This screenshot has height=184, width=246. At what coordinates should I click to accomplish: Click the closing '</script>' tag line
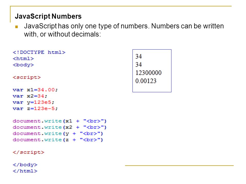(28, 152)
